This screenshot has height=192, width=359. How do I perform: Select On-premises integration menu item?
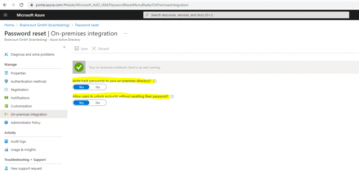33,114
